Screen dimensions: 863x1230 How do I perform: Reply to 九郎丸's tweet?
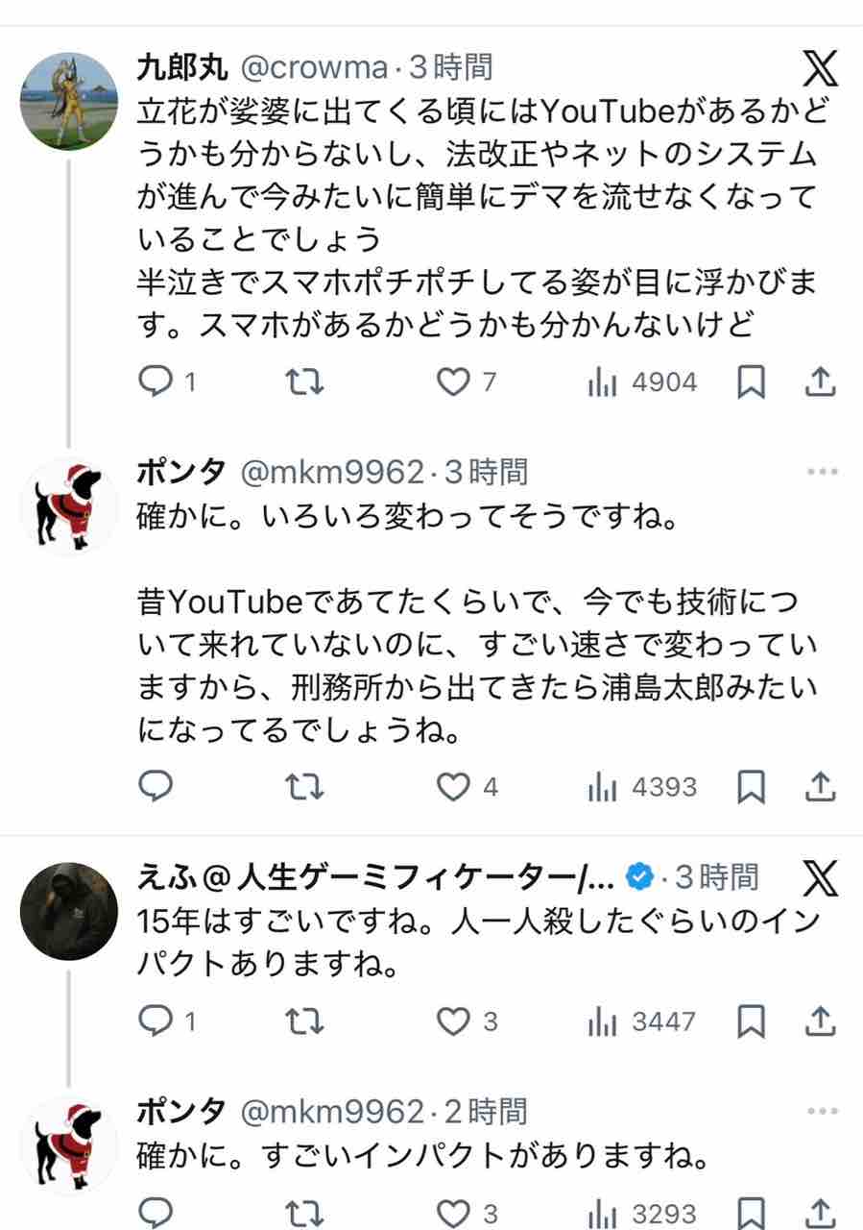[x=156, y=382]
